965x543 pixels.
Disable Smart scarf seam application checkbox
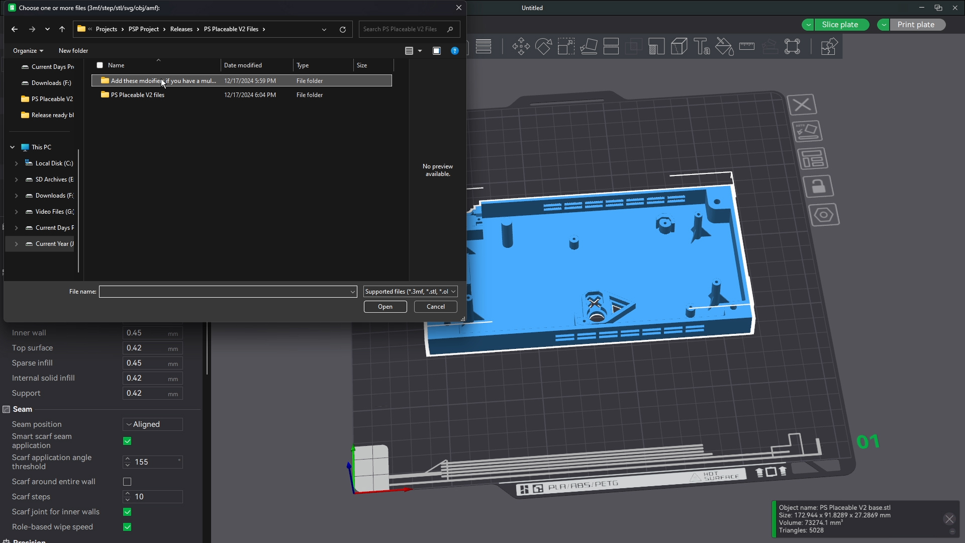click(127, 441)
